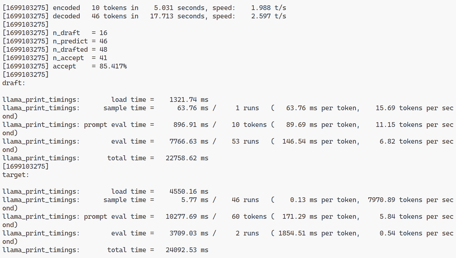Click the "target:" section heading

tap(16, 175)
